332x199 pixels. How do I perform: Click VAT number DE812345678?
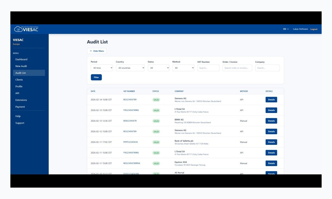click(x=130, y=121)
